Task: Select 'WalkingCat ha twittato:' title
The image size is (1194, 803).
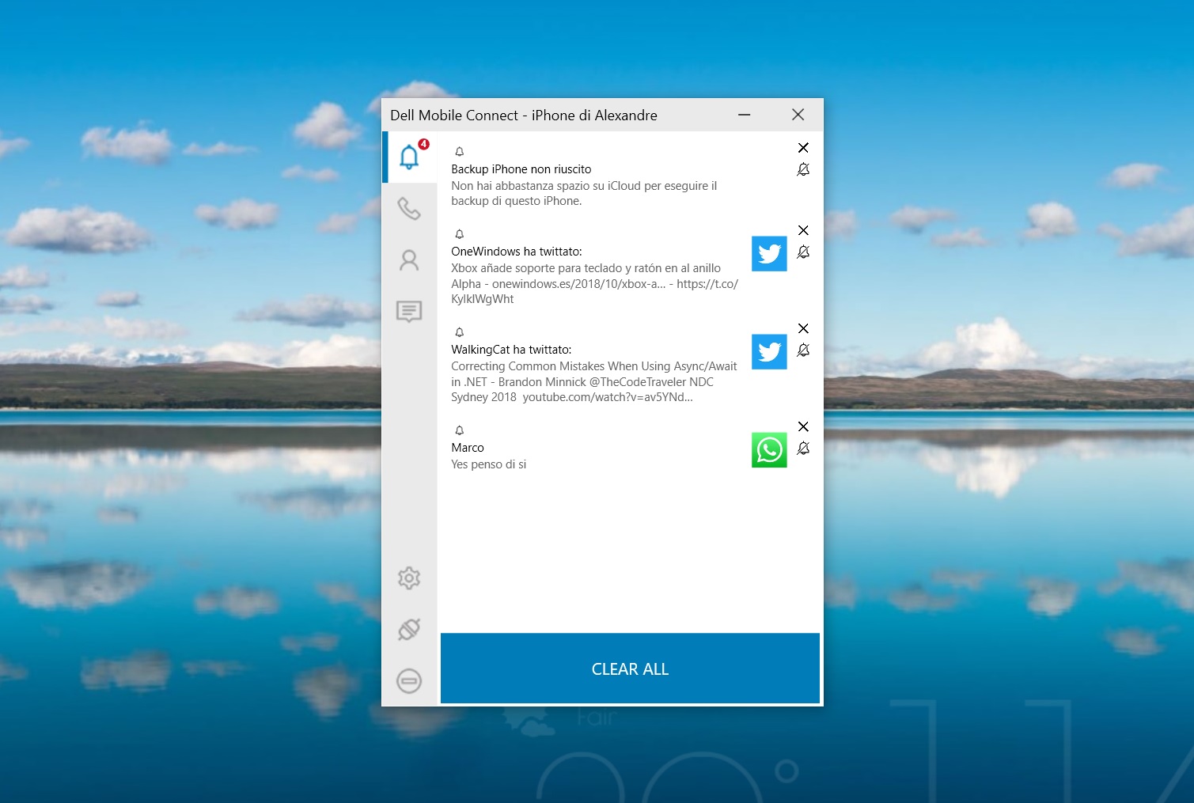Action: click(x=511, y=350)
